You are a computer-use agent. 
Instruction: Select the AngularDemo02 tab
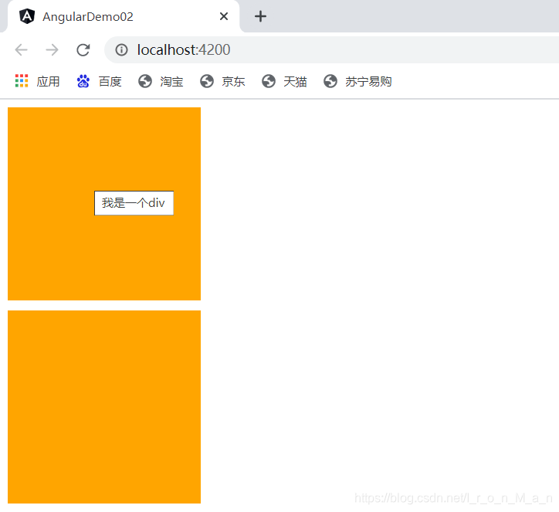(124, 16)
